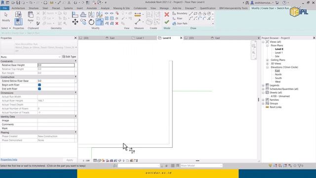Click the Apply button in Properties

tap(70, 160)
